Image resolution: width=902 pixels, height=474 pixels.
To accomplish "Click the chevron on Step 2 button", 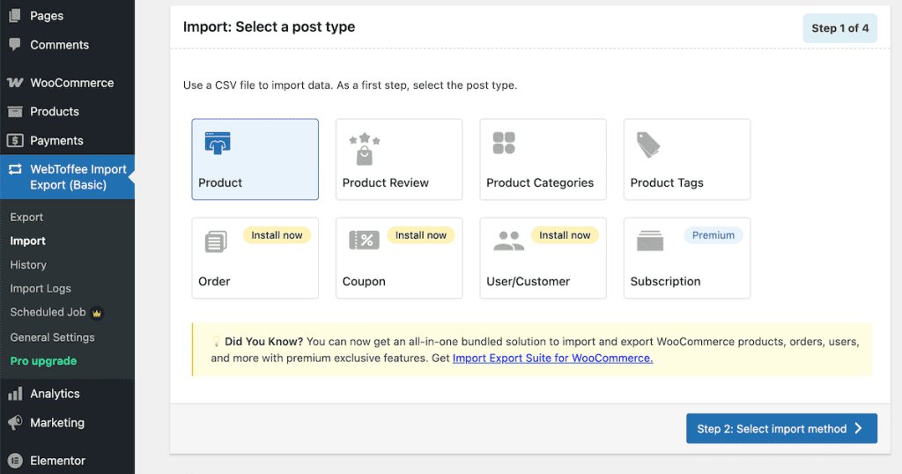I will pyautogui.click(x=859, y=428).
